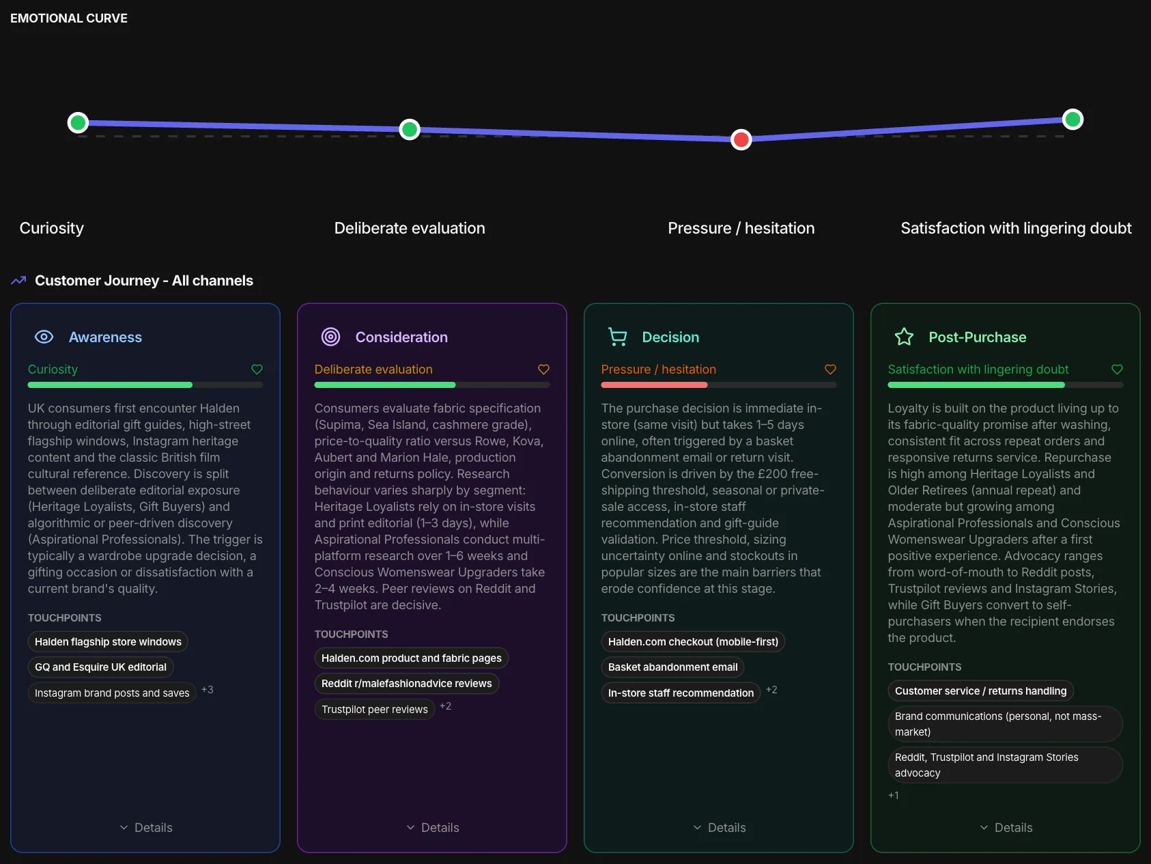Select Brand communications touchpoint chip
Screen dimensions: 1151x864
[x=1006, y=724]
